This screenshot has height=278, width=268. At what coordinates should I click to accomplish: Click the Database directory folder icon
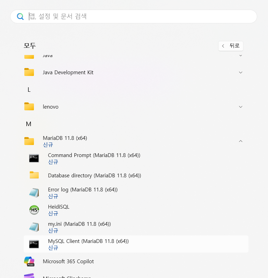click(34, 175)
